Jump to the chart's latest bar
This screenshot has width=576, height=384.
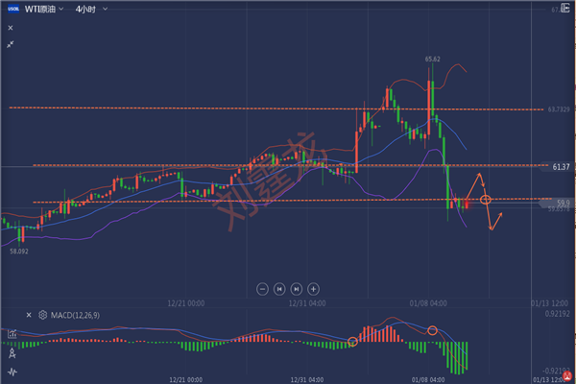coord(297,288)
